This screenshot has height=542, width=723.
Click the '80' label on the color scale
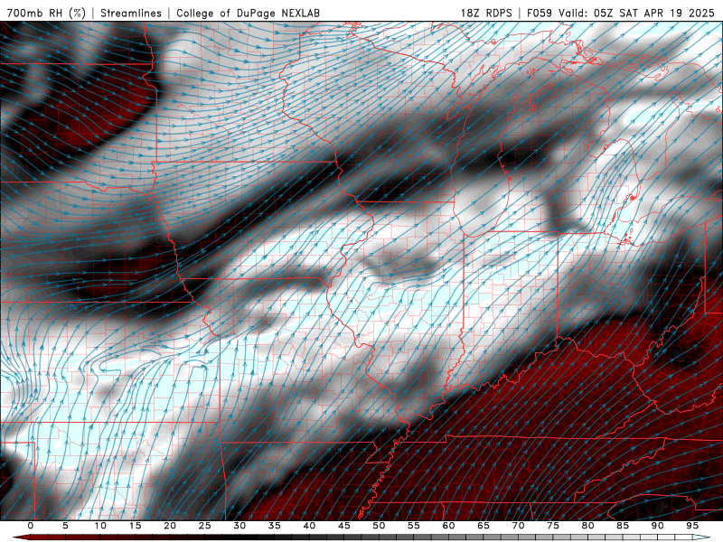coord(587,526)
